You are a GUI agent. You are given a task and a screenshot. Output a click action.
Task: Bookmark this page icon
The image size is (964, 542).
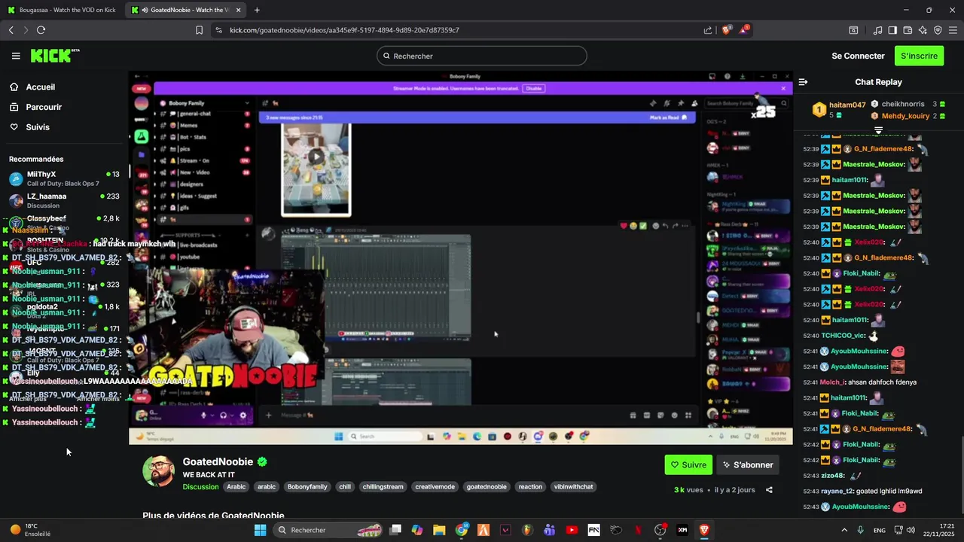[199, 30]
